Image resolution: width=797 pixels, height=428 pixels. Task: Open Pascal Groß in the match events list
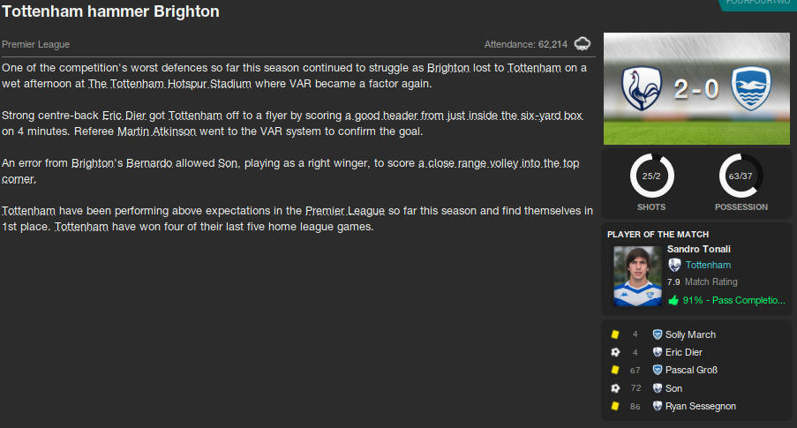coord(690,370)
